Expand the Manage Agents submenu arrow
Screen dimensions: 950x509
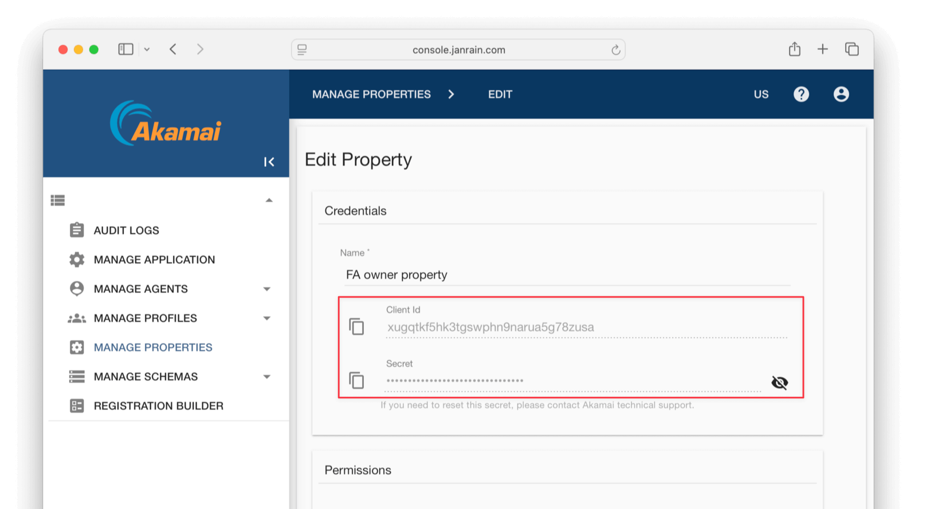point(266,289)
